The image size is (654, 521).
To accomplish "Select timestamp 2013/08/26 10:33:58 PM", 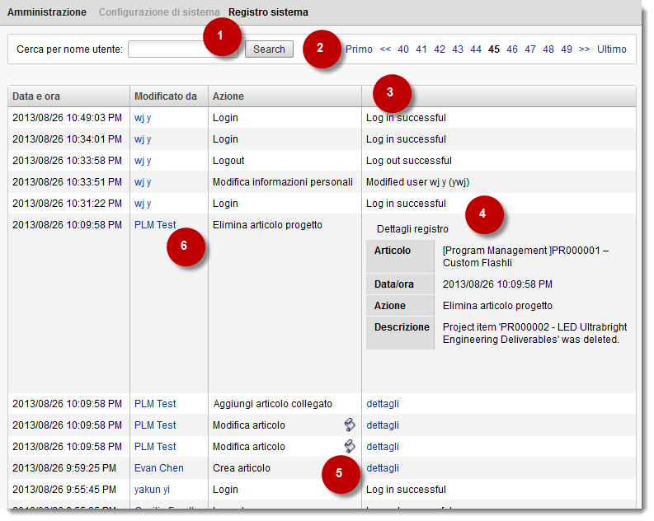I will 67,161.
